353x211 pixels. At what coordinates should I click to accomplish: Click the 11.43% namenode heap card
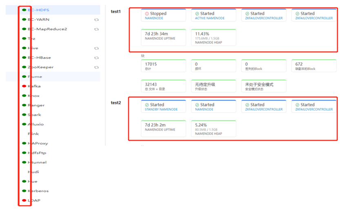pyautogui.click(x=214, y=37)
